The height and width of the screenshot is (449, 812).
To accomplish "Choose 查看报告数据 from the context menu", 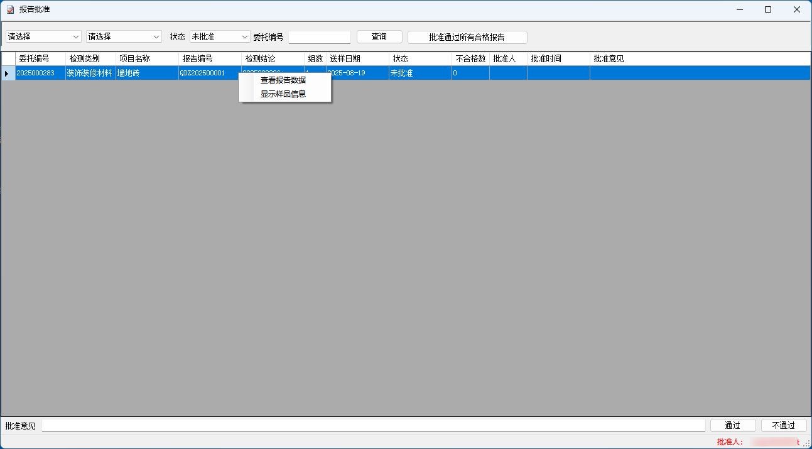I will [x=283, y=80].
